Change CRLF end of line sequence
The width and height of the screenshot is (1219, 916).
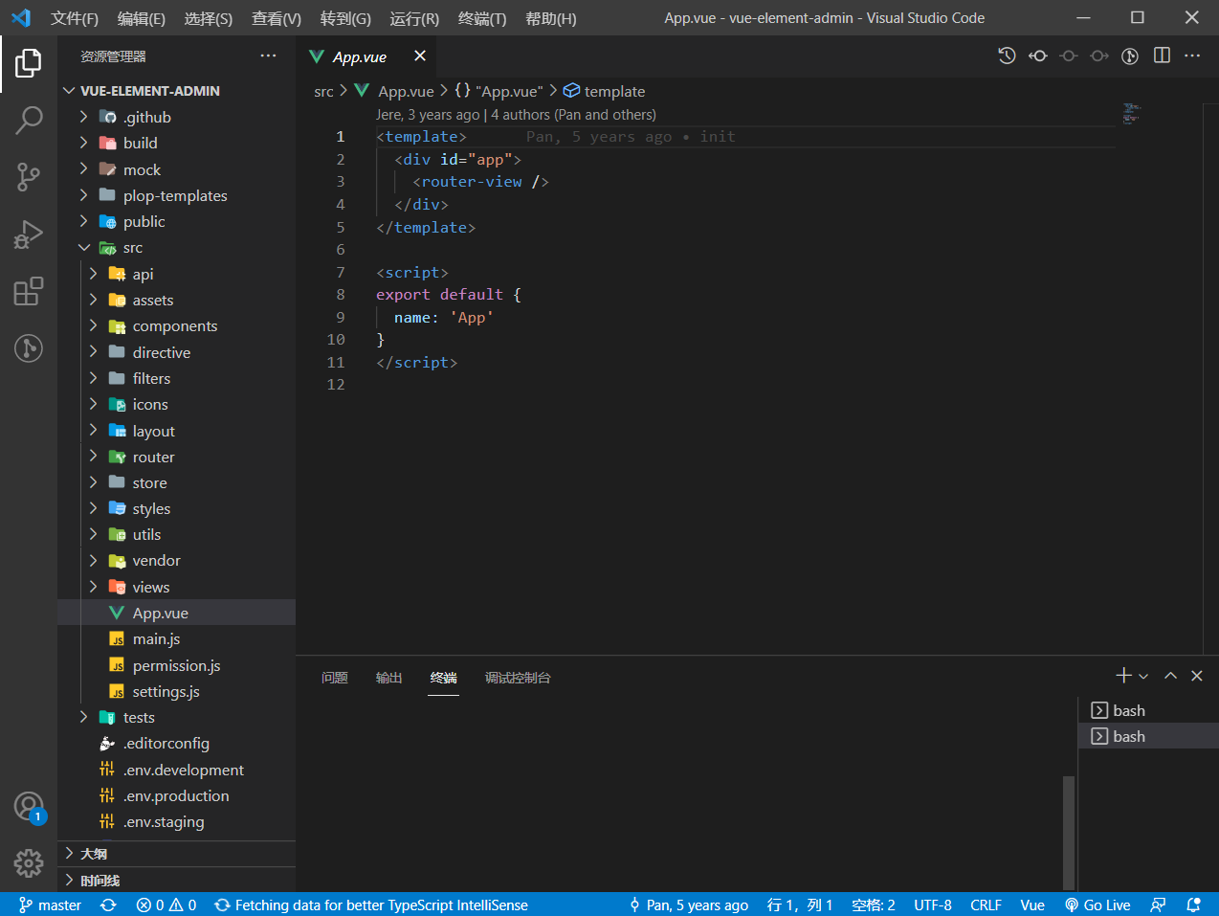[986, 905]
